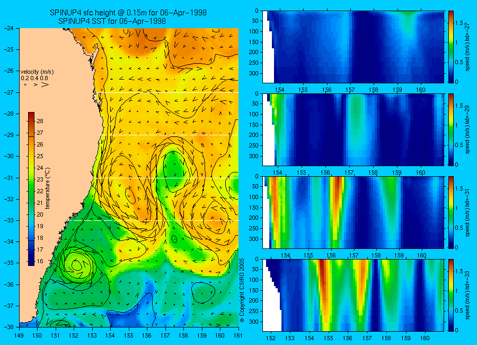Select the 'speed (m/s) lat=-33' label
477x345 pixels.
(467, 295)
